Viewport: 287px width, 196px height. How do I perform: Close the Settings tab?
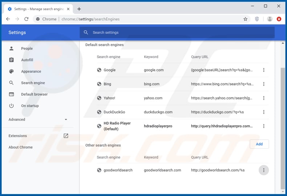click(x=68, y=9)
